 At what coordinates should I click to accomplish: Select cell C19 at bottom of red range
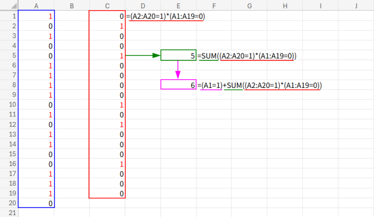pos(107,193)
